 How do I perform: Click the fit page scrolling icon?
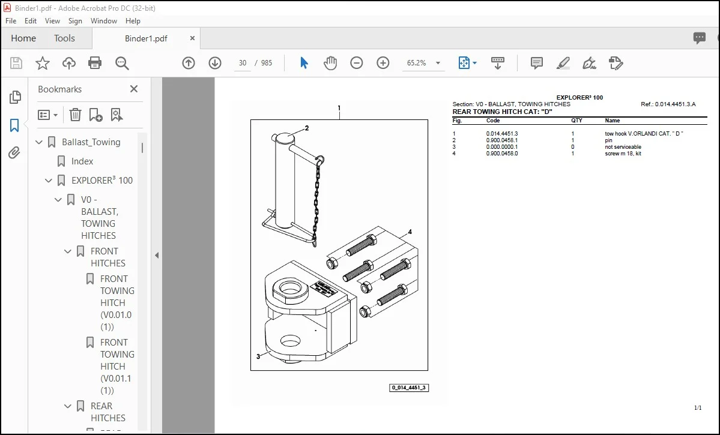pyautogui.click(x=464, y=63)
